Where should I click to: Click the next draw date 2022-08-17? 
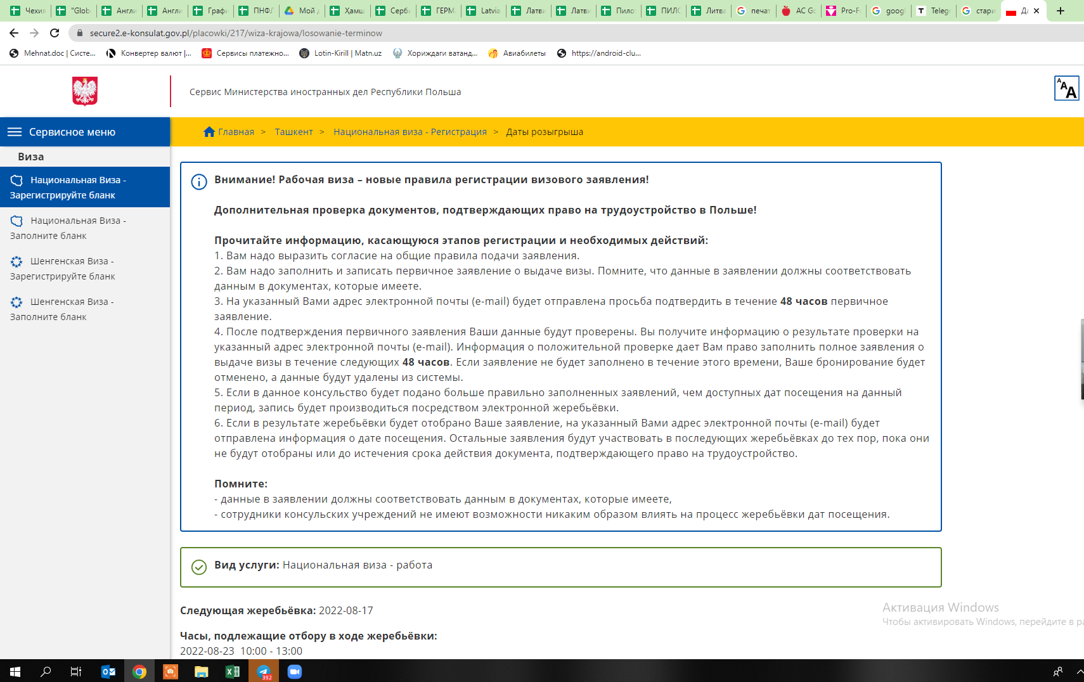click(x=346, y=610)
